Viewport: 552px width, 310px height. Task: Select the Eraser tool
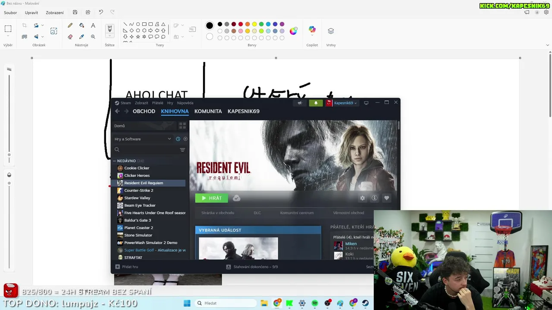pos(70,37)
